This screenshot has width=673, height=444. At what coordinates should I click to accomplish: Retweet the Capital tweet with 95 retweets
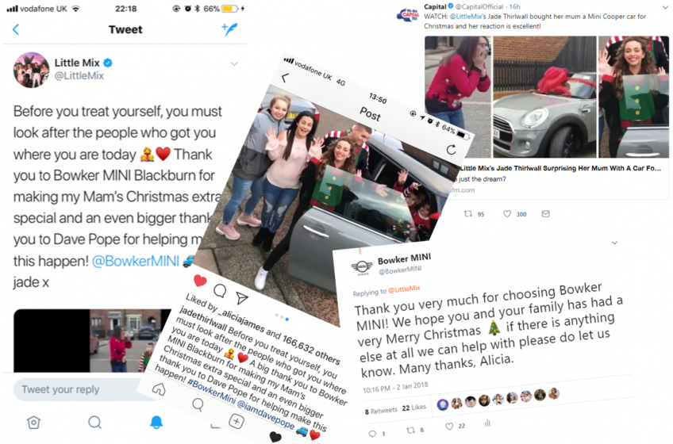tap(468, 213)
